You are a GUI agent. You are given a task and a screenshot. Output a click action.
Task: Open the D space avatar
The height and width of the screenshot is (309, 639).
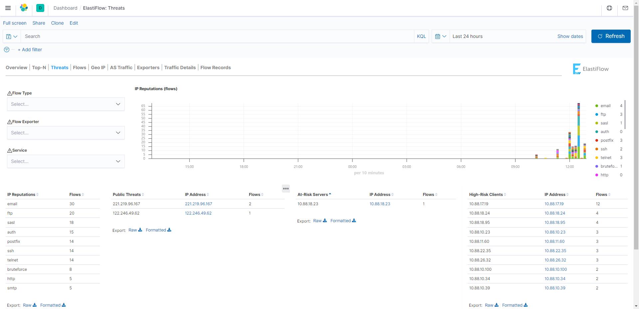click(x=40, y=8)
